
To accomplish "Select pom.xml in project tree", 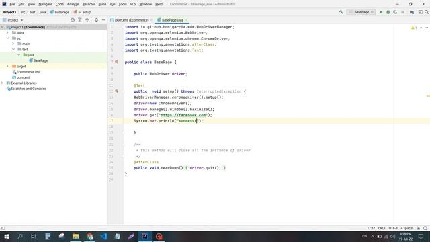I will pyautogui.click(x=23, y=77).
